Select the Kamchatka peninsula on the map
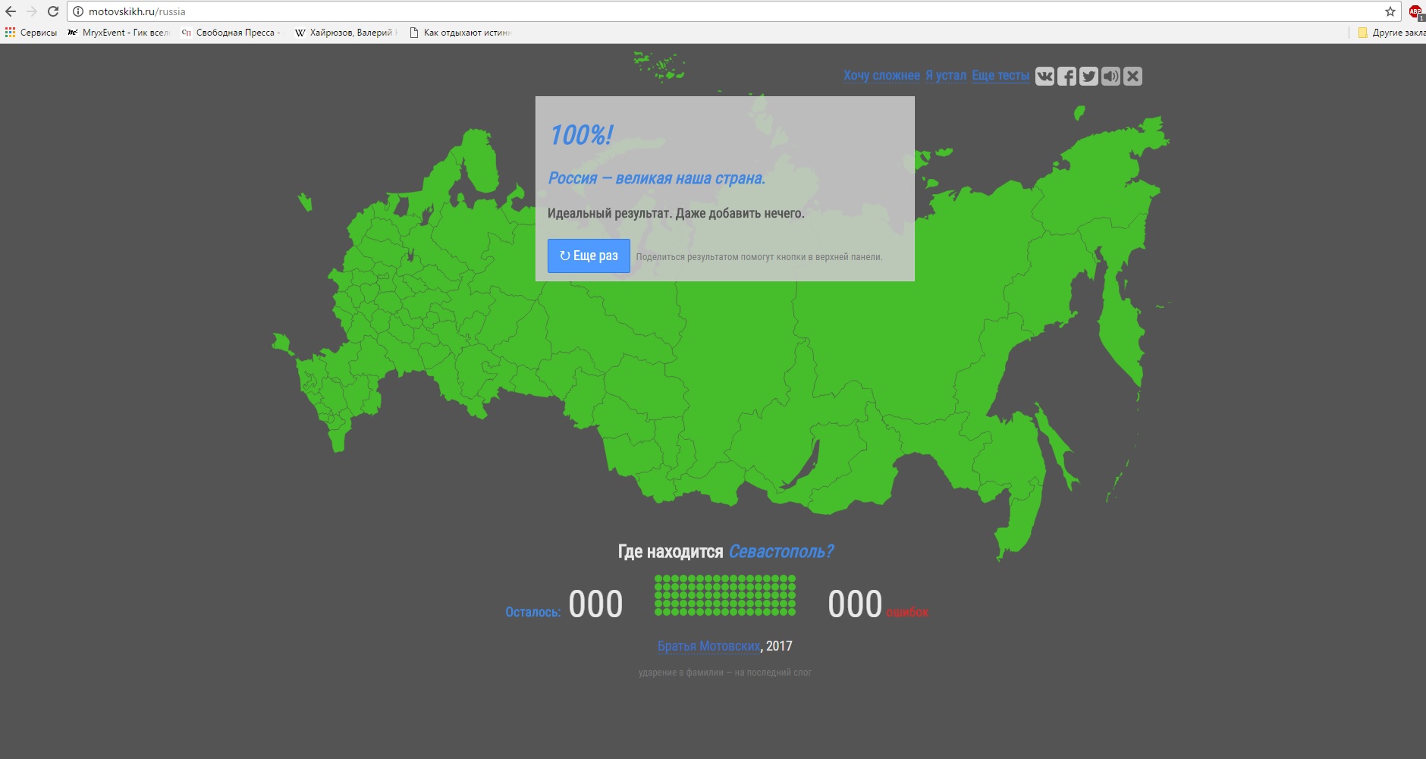The width and height of the screenshot is (1426, 759). (x=1120, y=322)
